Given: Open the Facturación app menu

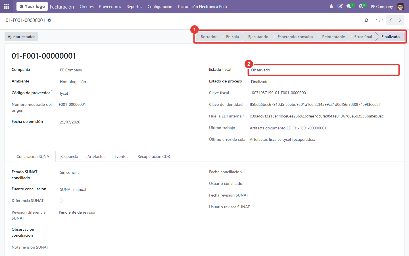Looking at the screenshot, I should pyautogui.click(x=62, y=7).
